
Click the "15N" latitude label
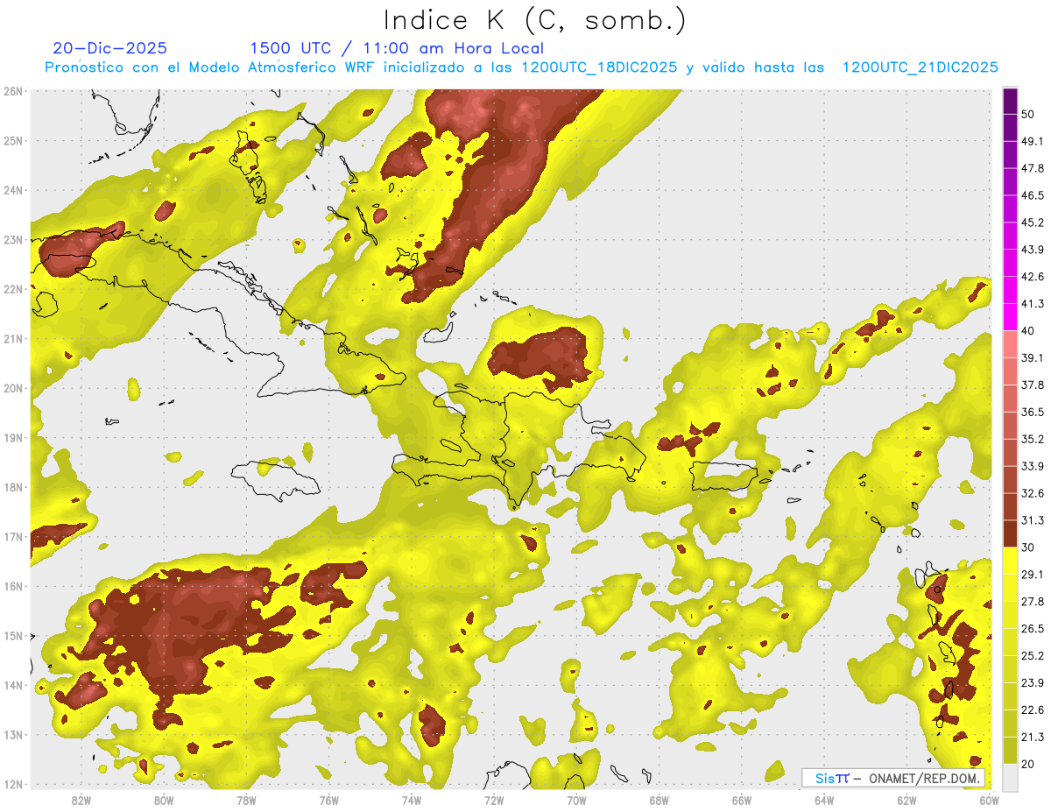tap(14, 635)
